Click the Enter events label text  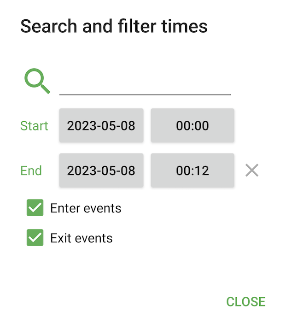click(86, 208)
